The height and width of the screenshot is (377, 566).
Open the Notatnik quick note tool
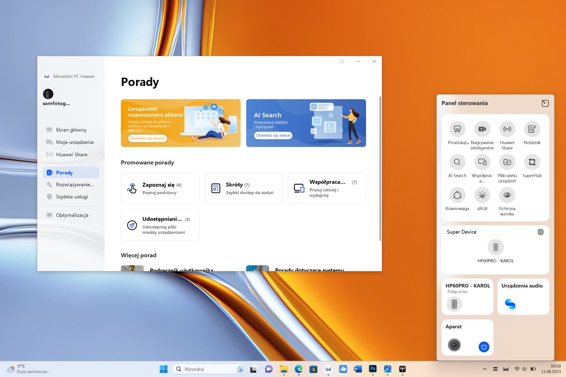coord(532,130)
